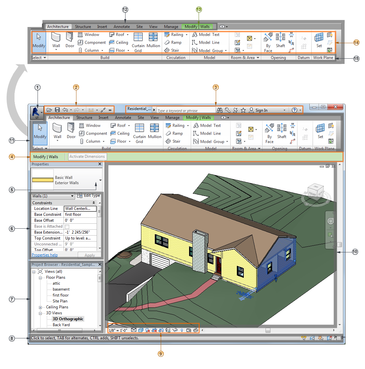Click Ramp in main window Circulation panel
Viewport: 365px width, 369px height.
click(x=174, y=133)
